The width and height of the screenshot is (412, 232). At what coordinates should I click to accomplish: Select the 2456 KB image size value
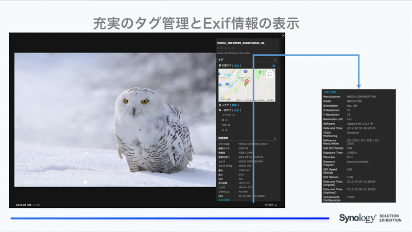[243, 148]
